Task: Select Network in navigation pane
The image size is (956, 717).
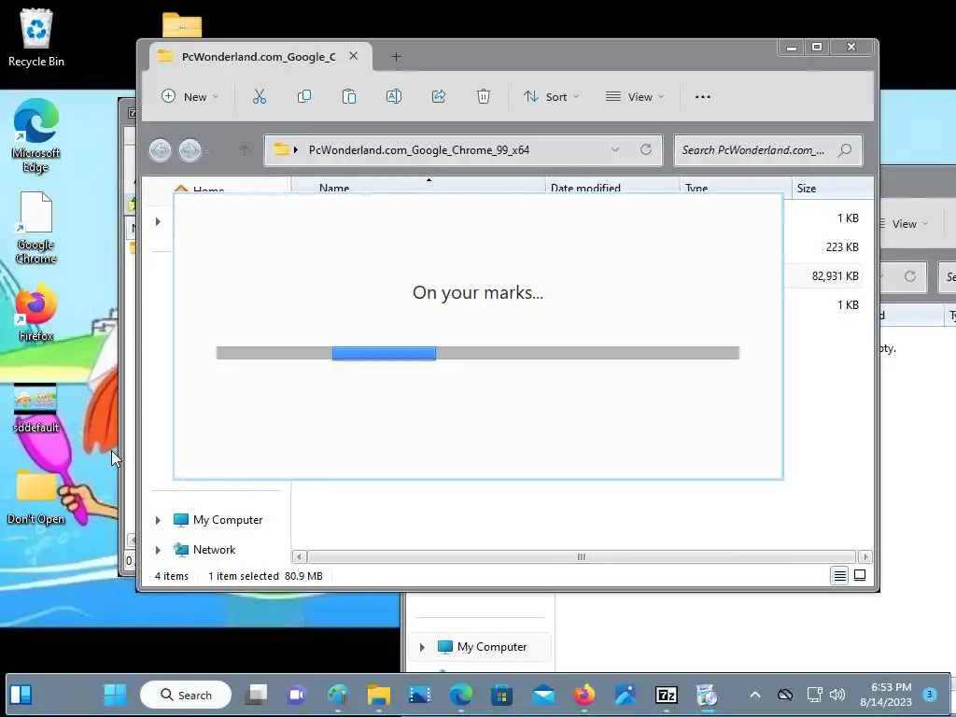Action: coord(214,549)
